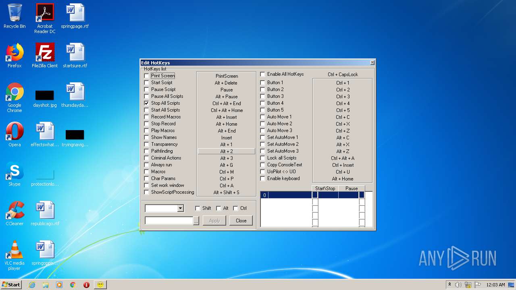The width and height of the screenshot is (516, 290).
Task: Click the Start\Stop column header
Action: (x=325, y=188)
